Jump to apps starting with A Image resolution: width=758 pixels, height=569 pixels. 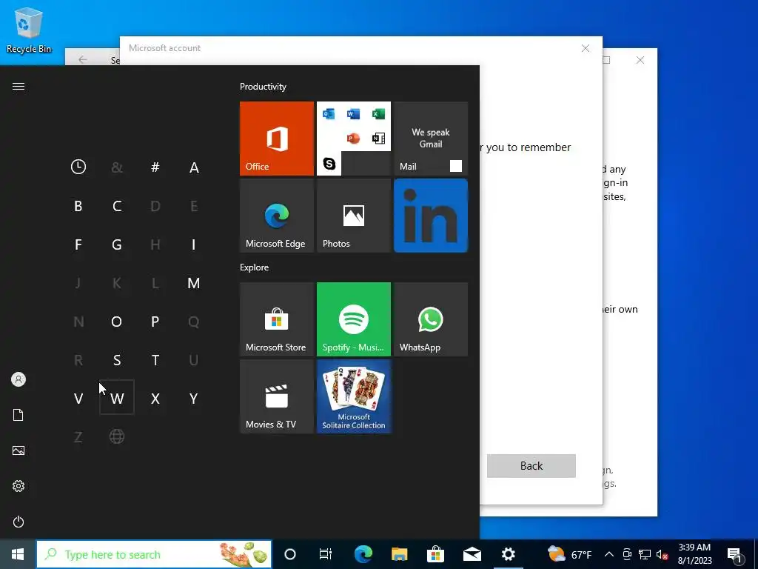point(194,167)
